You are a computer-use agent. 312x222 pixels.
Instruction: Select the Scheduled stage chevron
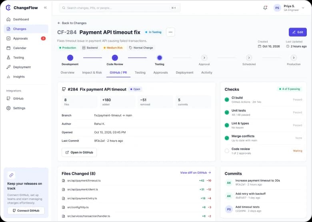tap(249, 58)
